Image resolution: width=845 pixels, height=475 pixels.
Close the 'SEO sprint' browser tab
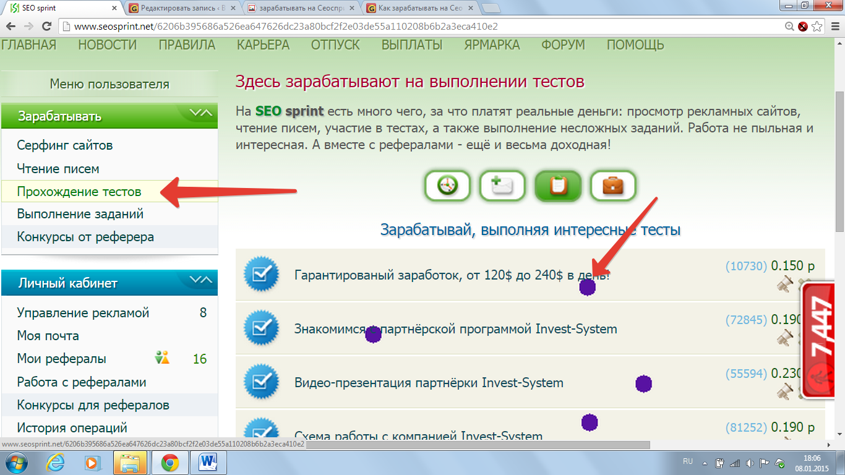[114, 8]
